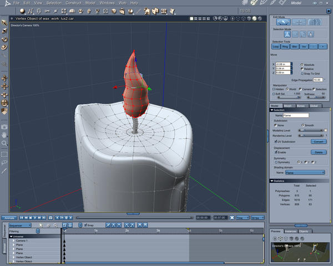
Task: Expand the Camera 1 tree item
Action: point(13,241)
